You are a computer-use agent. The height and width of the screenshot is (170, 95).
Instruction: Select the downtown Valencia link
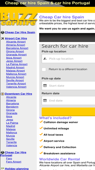11,145
